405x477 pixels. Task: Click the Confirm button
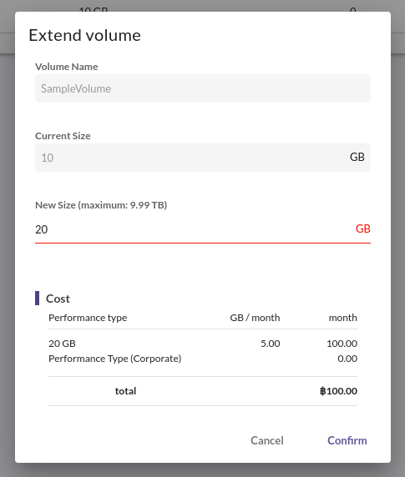tap(347, 440)
